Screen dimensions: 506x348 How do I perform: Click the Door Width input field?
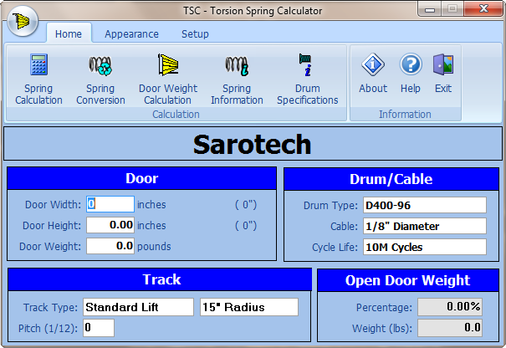click(x=110, y=204)
